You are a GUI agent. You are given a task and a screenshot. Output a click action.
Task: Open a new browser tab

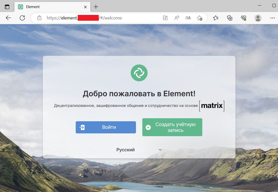click(x=96, y=7)
